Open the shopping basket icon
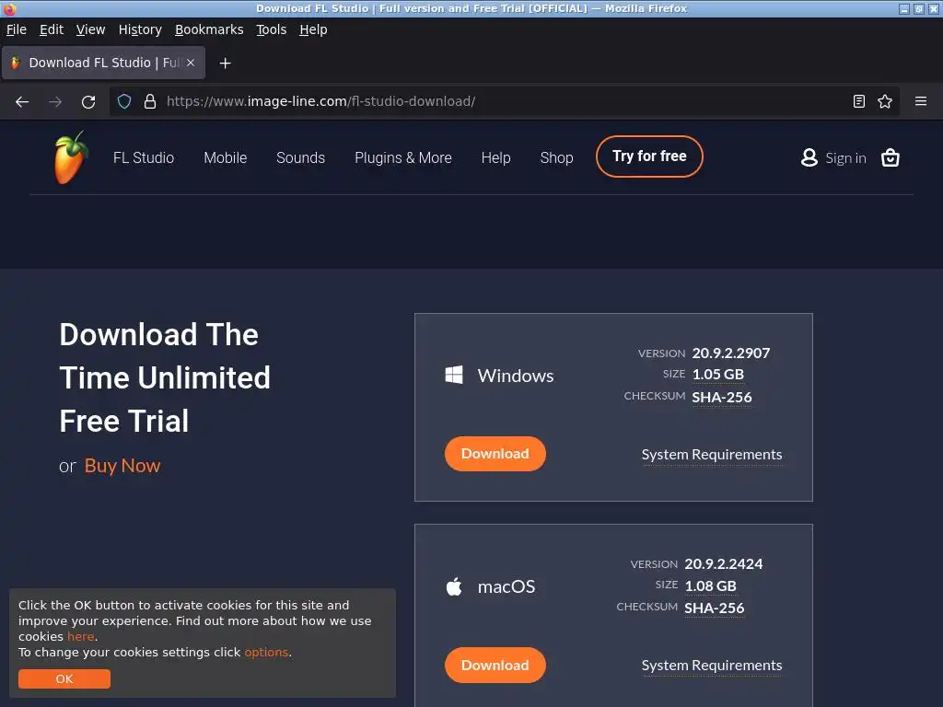The height and width of the screenshot is (707, 943). (891, 157)
